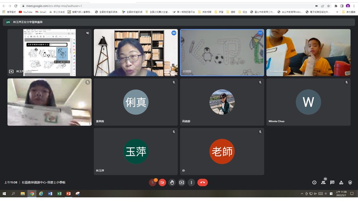Open the YouTube bookmark
Image resolution: width=358 pixels, height=201 pixels.
[x=25, y=12]
